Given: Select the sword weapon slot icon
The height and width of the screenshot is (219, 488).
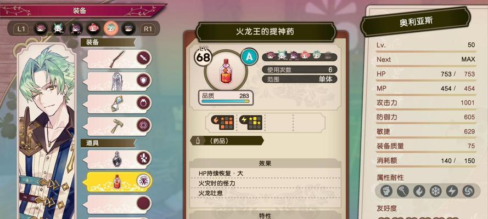Looking at the screenshot, I should 144,58.
